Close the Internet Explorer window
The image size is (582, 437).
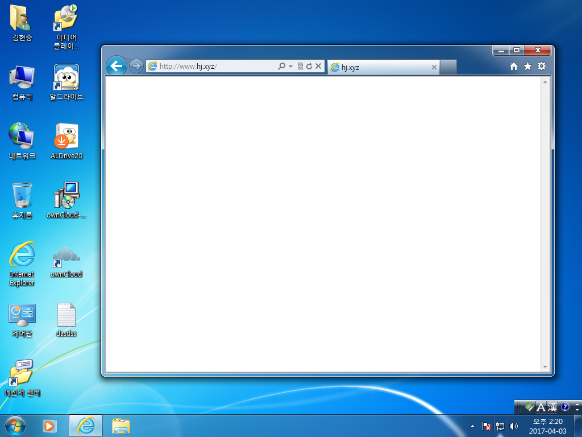[x=538, y=50]
